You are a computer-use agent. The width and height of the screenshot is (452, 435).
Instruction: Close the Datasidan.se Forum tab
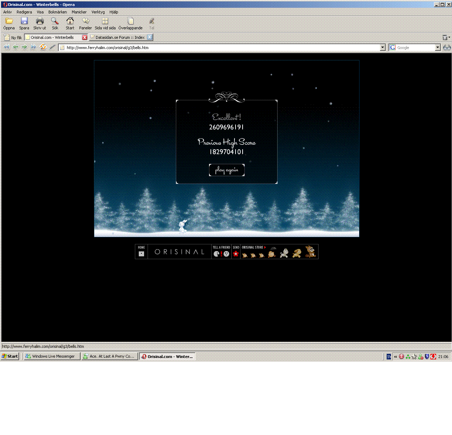click(150, 37)
